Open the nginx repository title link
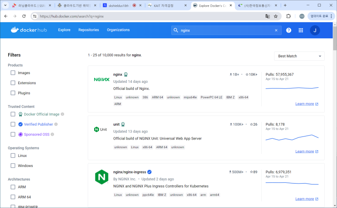This screenshot has height=208, width=337. 118,75
